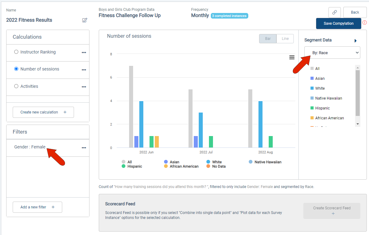The height and width of the screenshot is (235, 369).
Task: Open Number of sessions options ellipsis
Action: (84, 70)
